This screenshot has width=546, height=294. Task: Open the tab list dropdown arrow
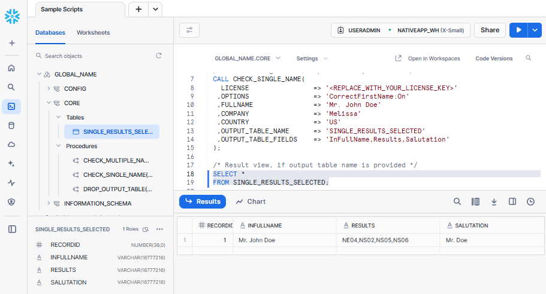(155, 10)
